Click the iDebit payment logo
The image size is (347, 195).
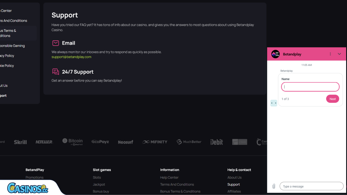point(217,142)
